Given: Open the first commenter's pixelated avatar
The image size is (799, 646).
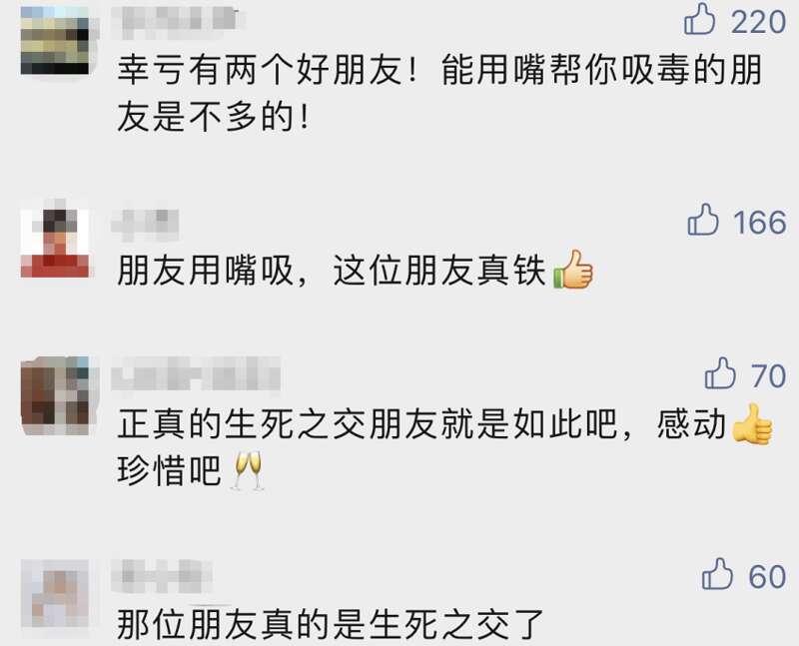Looking at the screenshot, I should pos(55,41).
